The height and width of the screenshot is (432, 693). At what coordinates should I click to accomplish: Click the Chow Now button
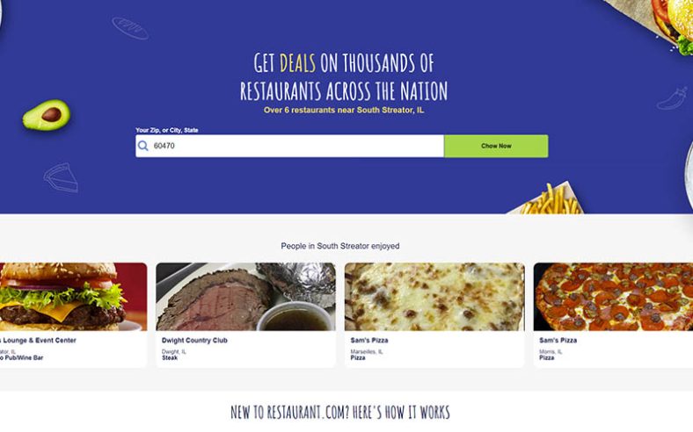pyautogui.click(x=496, y=146)
